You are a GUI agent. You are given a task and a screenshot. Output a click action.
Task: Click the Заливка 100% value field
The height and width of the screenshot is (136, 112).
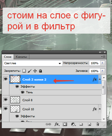[x=94, y=71]
